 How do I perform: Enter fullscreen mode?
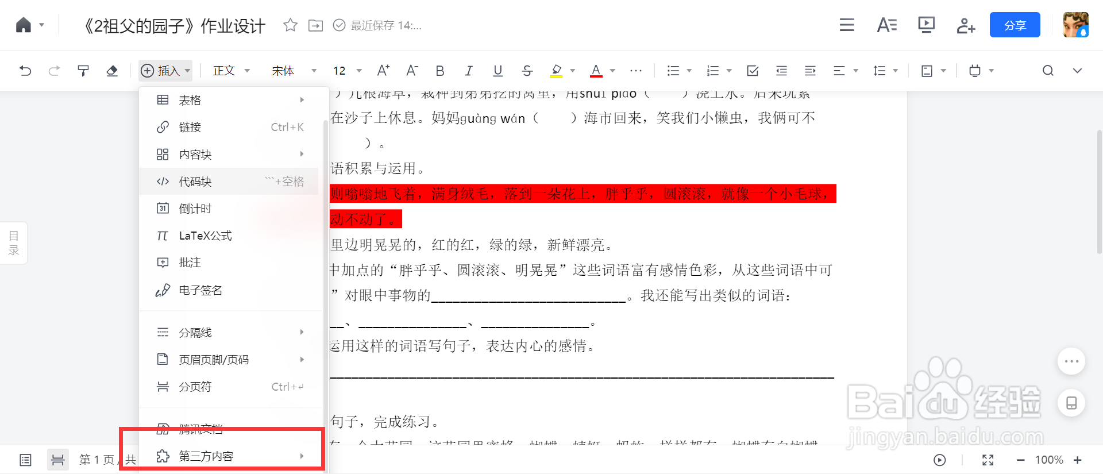[x=988, y=460]
